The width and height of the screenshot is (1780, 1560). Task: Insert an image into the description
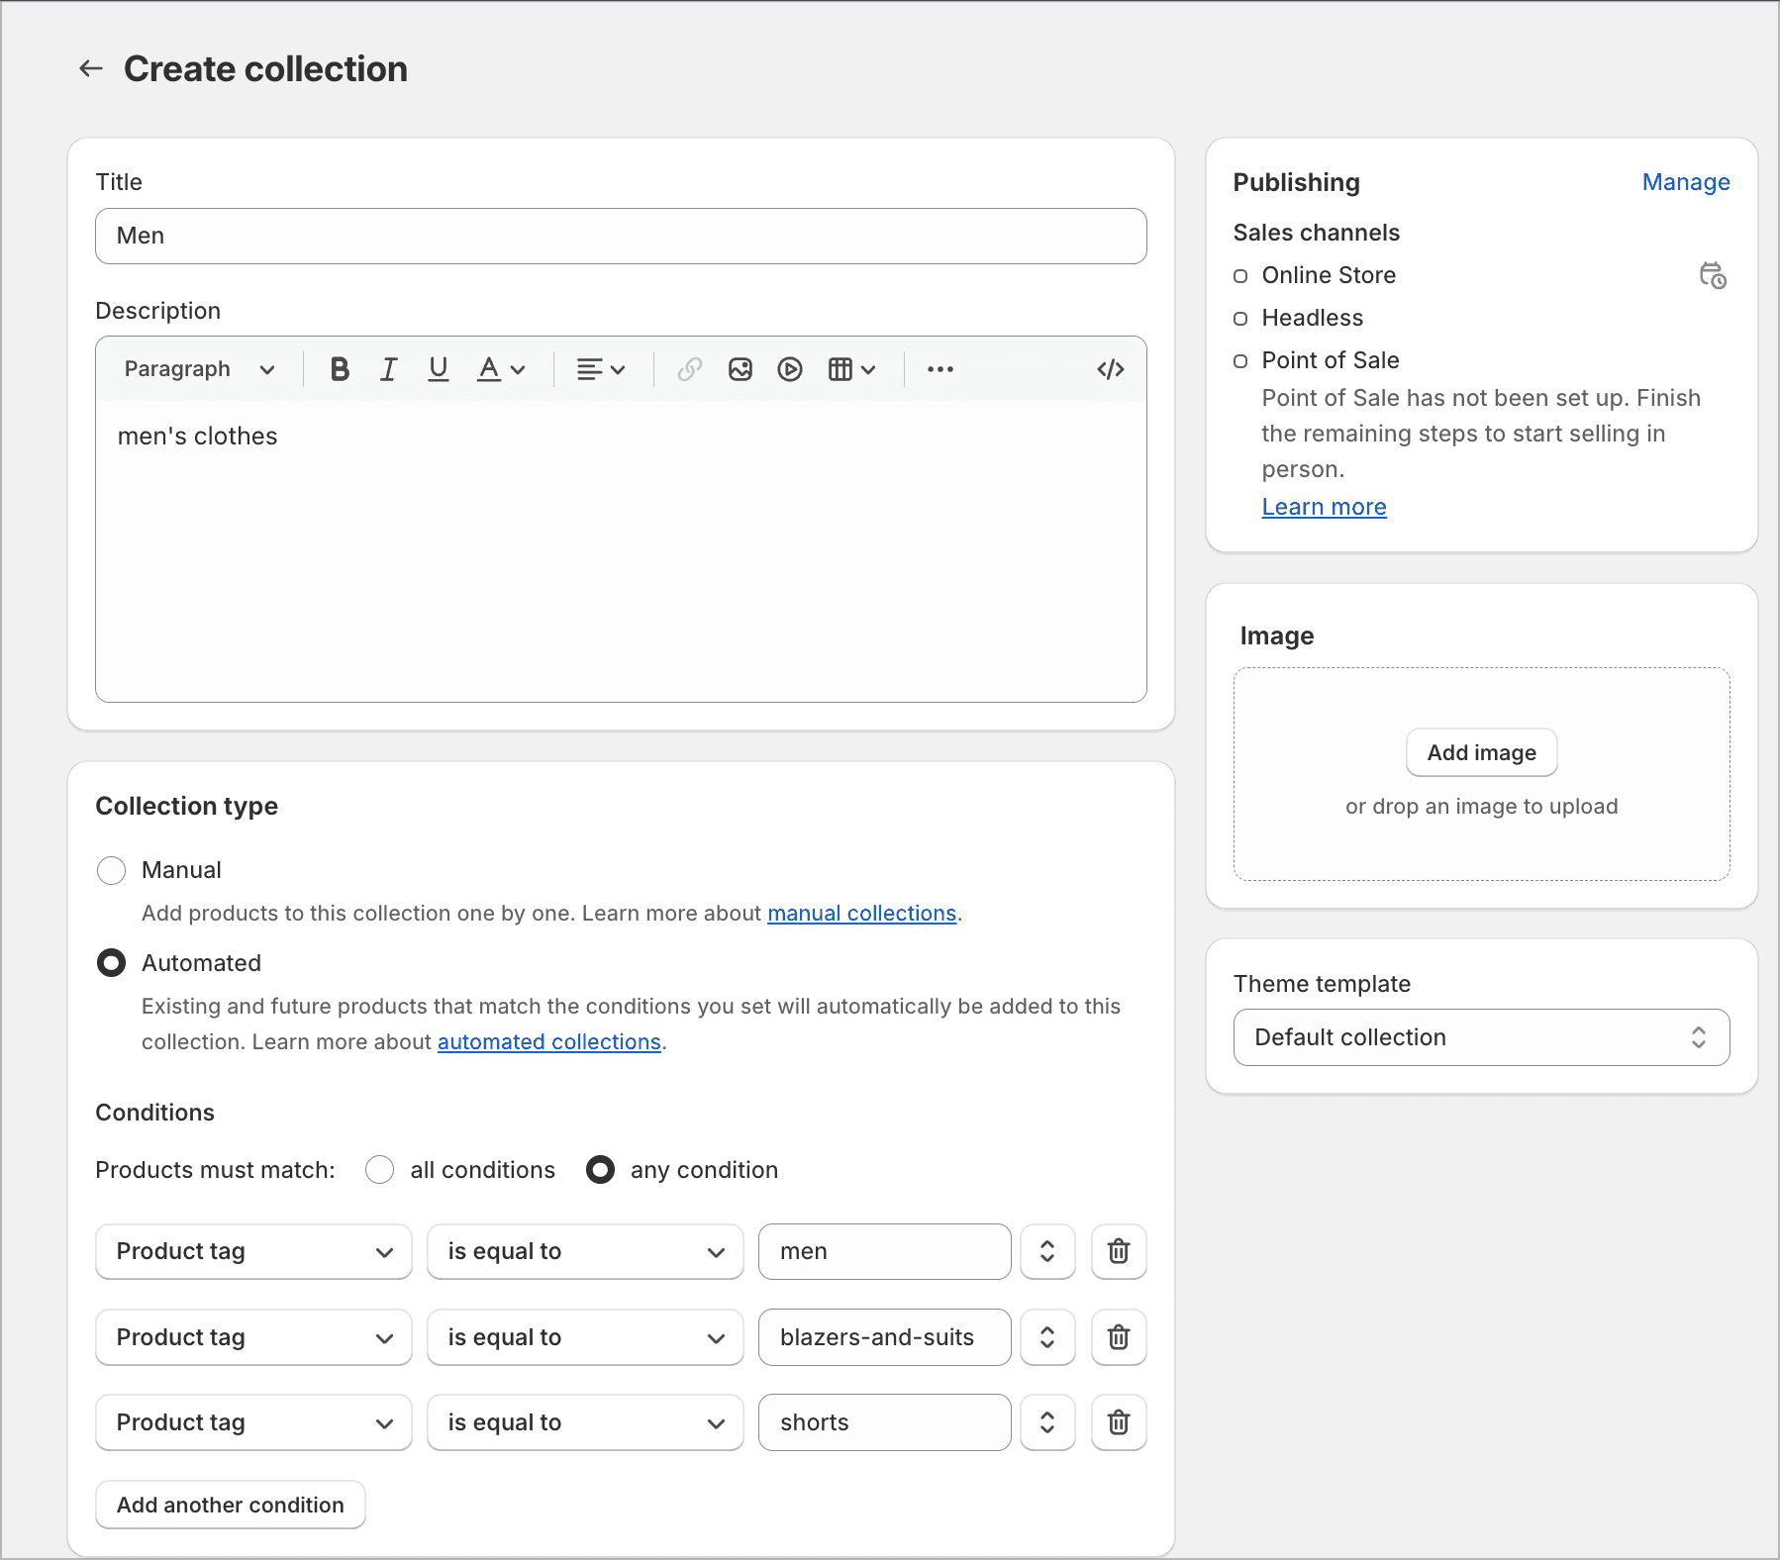click(x=740, y=368)
